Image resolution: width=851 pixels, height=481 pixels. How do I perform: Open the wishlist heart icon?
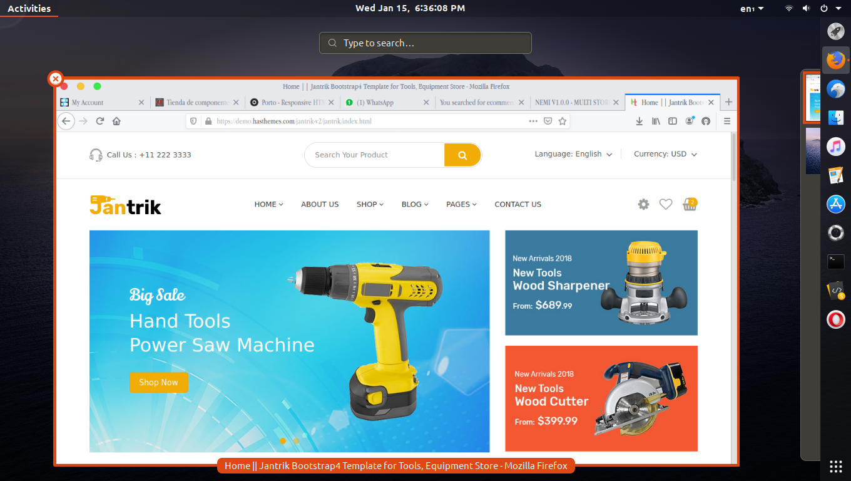[666, 204]
